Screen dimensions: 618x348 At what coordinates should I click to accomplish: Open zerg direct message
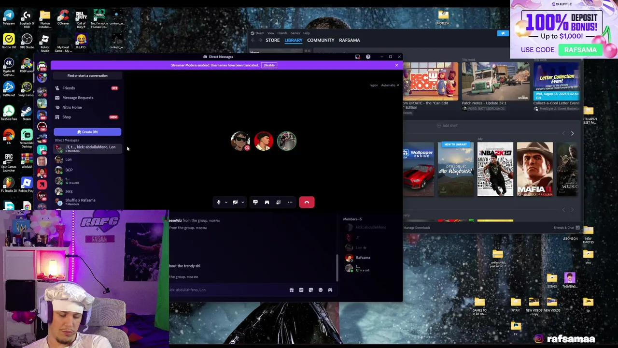point(87,191)
